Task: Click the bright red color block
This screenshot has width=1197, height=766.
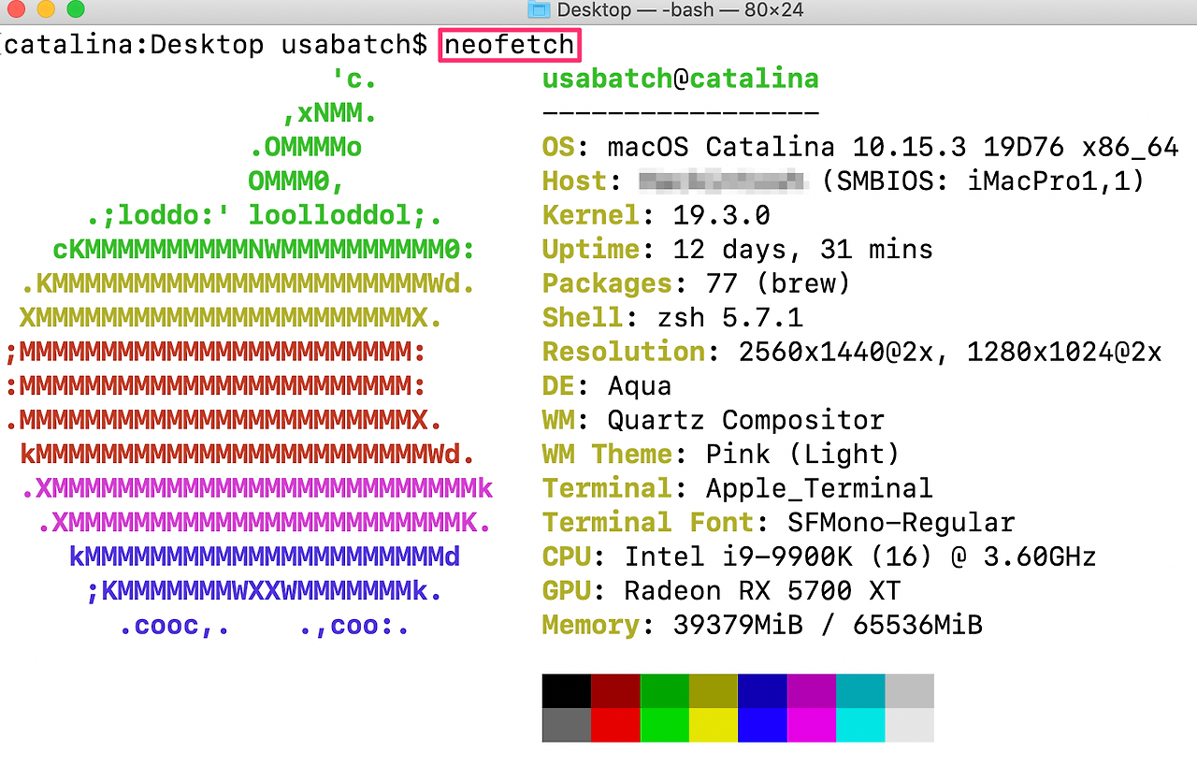Action: tap(615, 725)
